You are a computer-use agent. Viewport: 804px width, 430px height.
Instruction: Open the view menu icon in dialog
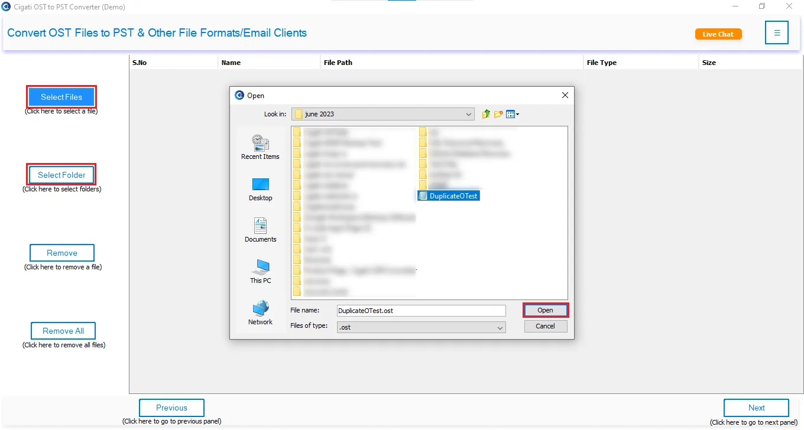pyautogui.click(x=512, y=114)
